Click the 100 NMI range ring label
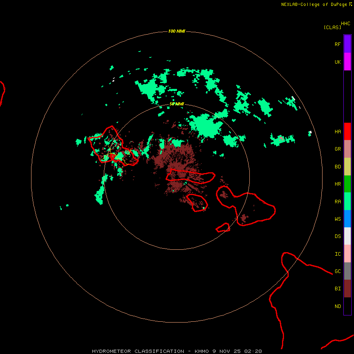 (x=177, y=31)
